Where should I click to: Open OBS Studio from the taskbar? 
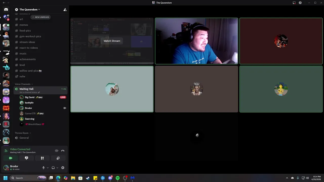[x=125, y=178]
